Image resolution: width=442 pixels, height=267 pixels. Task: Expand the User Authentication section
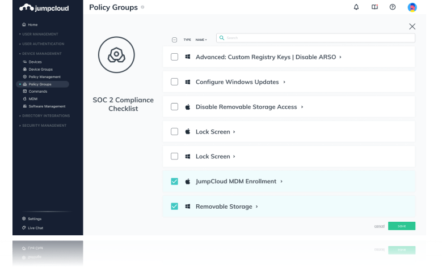42,44
